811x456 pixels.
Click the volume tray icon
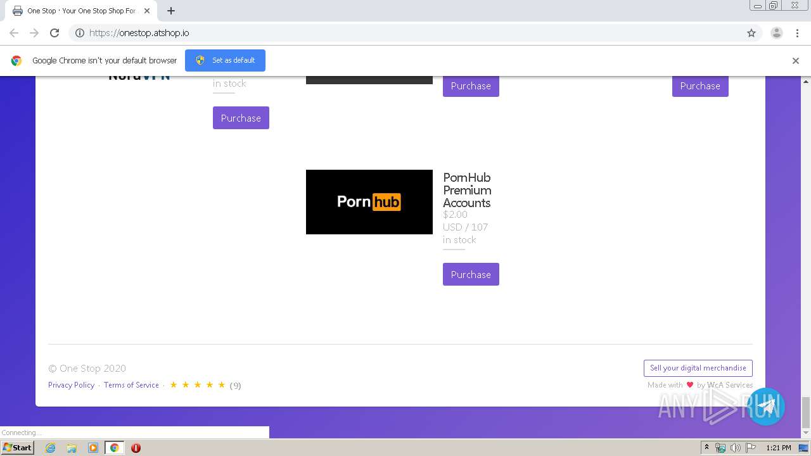735,448
